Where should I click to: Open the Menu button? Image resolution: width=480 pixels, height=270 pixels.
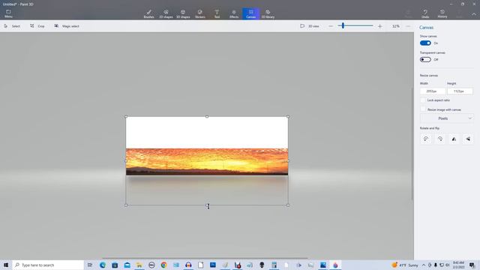click(8, 13)
